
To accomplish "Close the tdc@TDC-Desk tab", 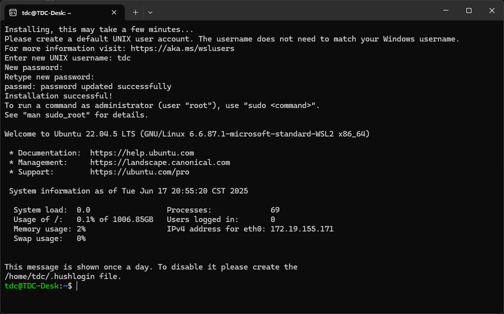I will [114, 12].
